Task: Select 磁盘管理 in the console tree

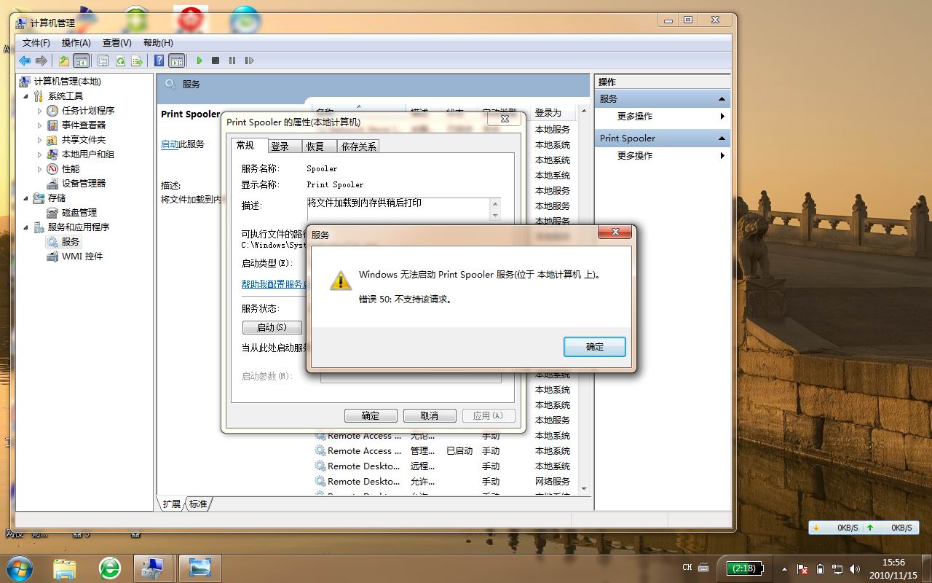Action: 79,213
